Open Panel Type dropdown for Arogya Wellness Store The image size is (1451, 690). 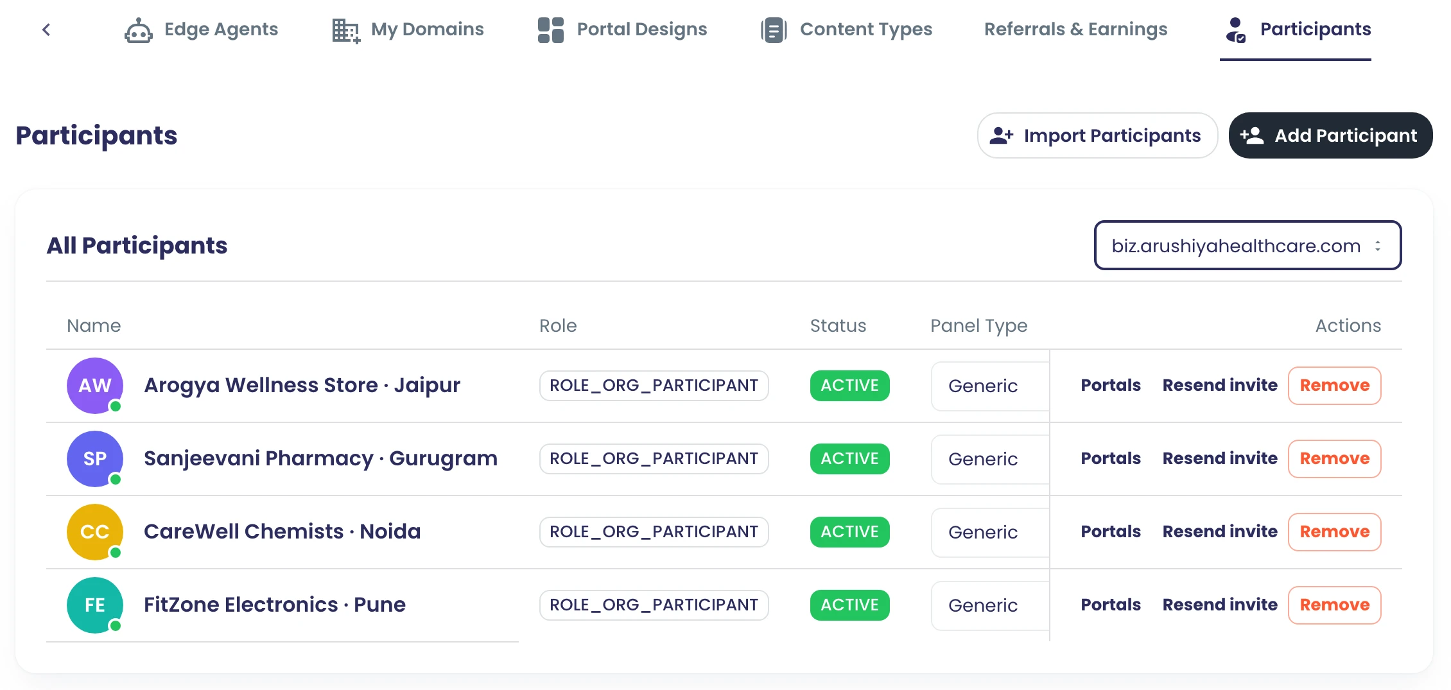coord(990,386)
